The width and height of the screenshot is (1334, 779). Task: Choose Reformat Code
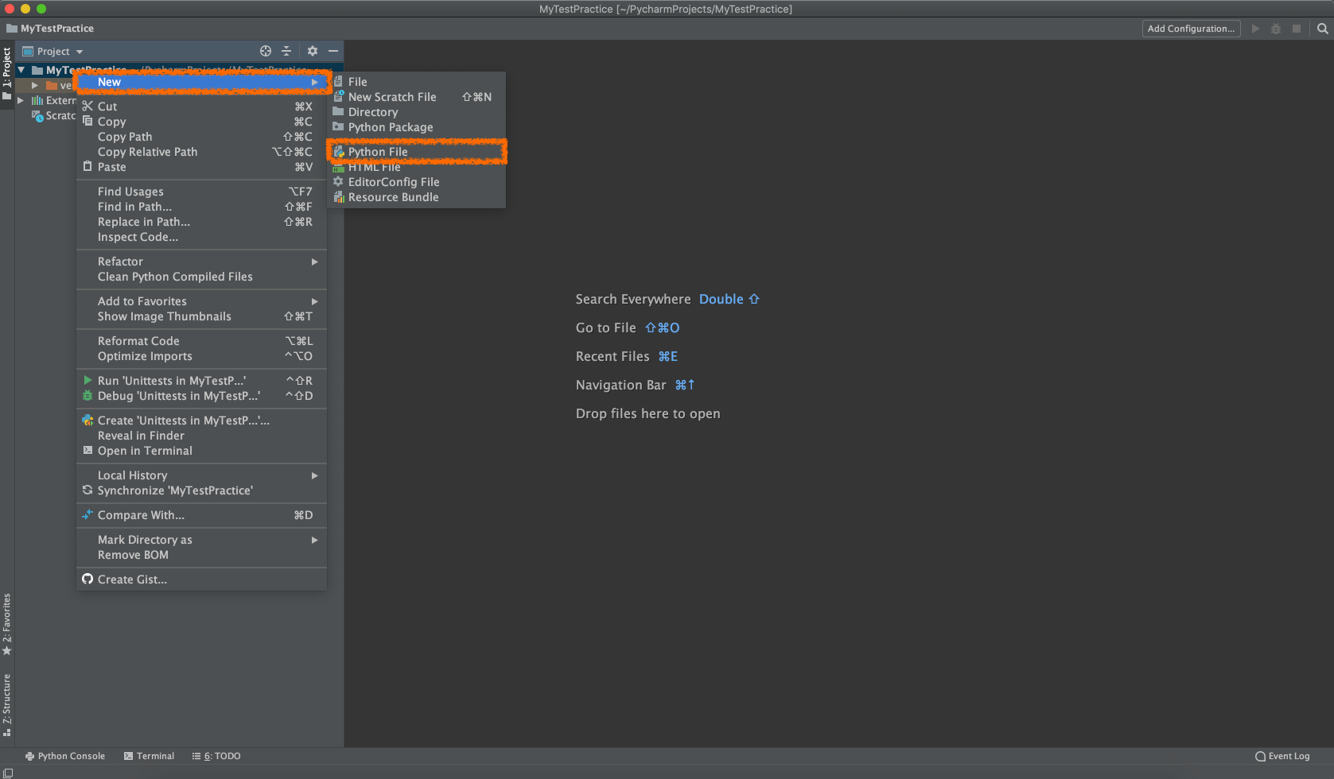click(201, 341)
